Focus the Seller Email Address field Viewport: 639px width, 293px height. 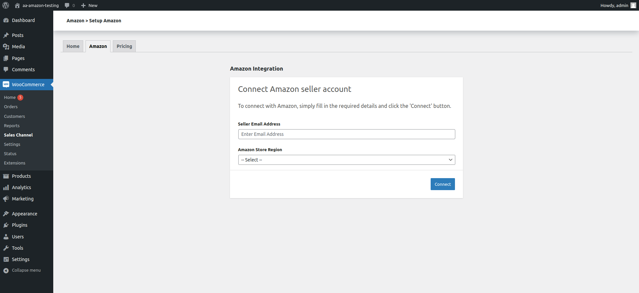[346, 134]
